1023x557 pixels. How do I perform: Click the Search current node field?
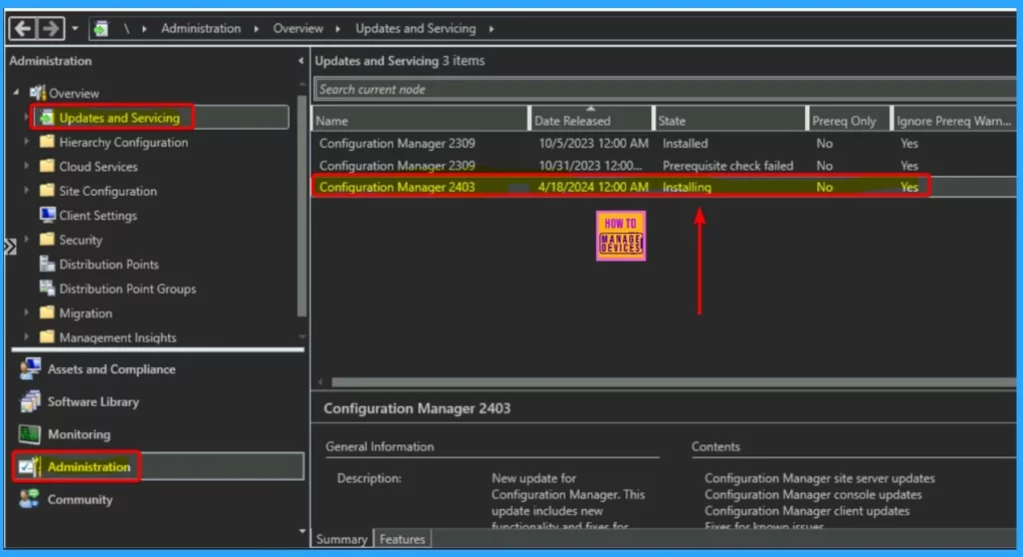point(664,90)
